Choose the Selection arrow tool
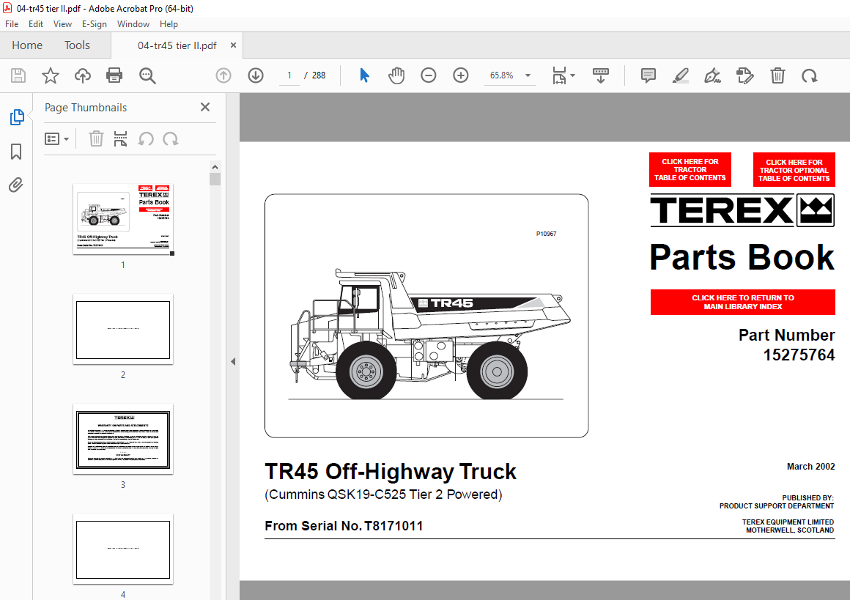 point(364,75)
